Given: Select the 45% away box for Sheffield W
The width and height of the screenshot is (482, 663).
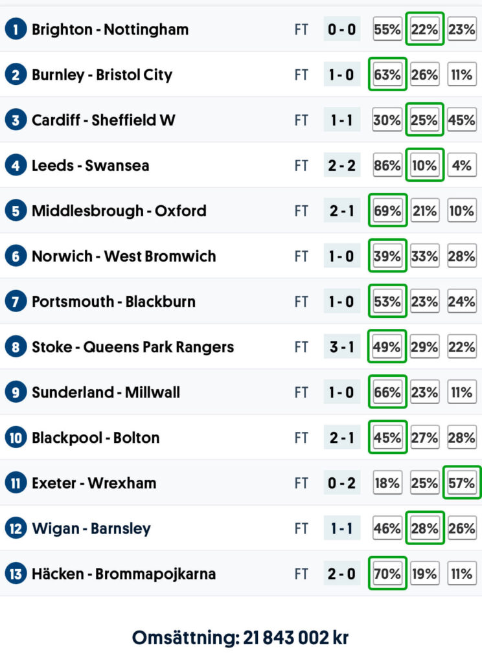Looking at the screenshot, I should click(x=461, y=120).
